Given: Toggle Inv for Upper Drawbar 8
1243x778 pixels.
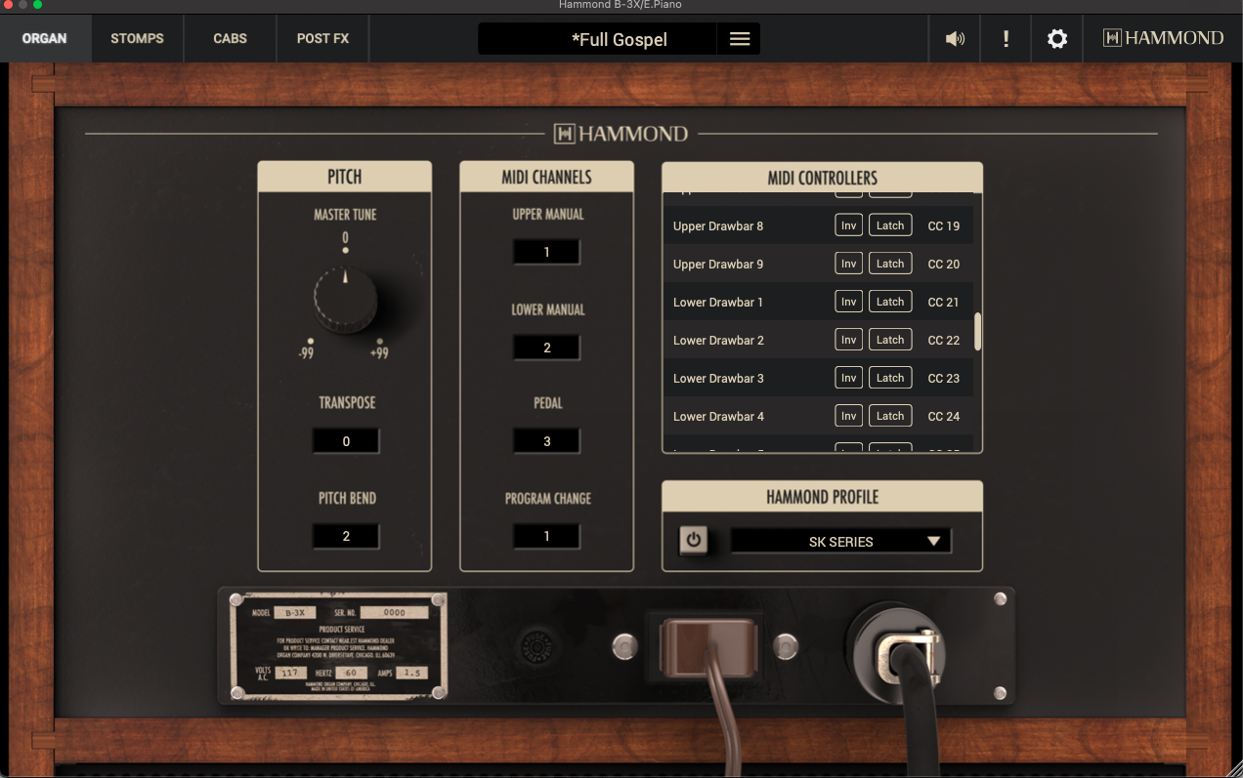Looking at the screenshot, I should pyautogui.click(x=848, y=225).
